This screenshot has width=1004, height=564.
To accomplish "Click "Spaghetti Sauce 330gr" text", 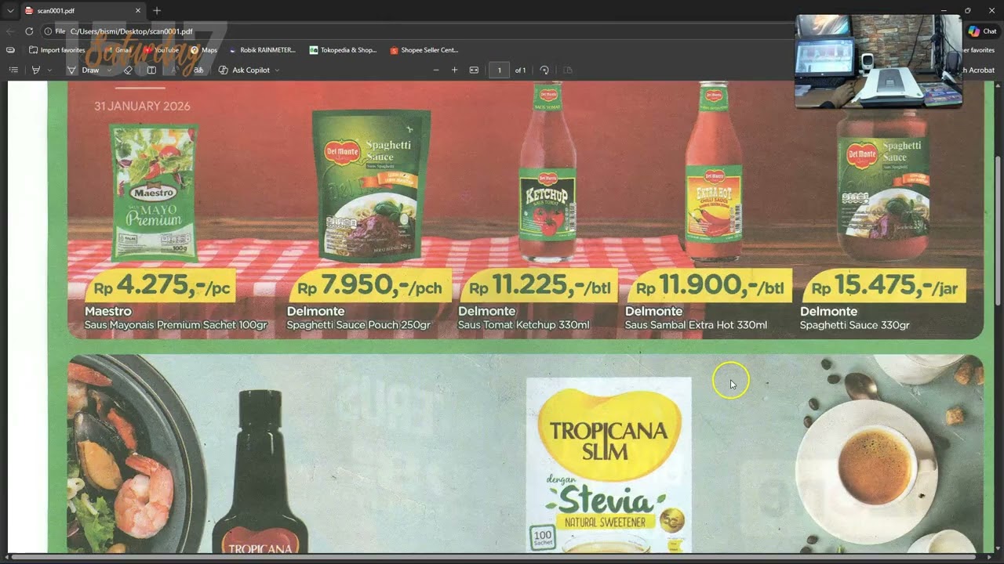I will tap(855, 325).
